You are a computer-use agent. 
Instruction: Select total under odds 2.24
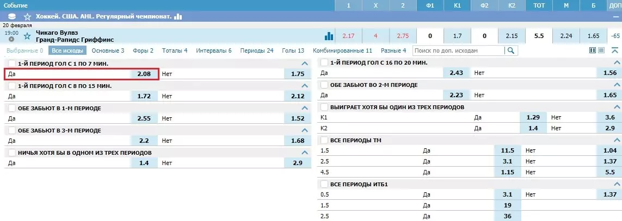566,36
